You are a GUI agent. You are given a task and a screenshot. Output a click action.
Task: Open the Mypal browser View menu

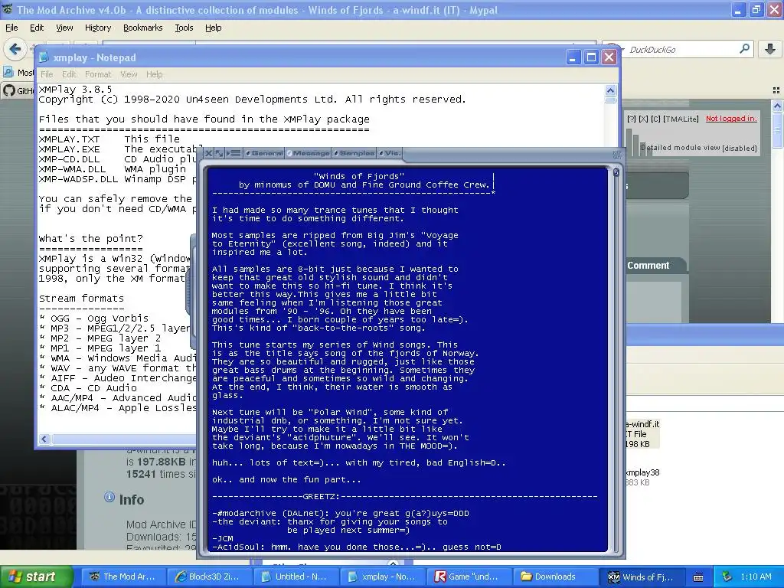pos(64,28)
